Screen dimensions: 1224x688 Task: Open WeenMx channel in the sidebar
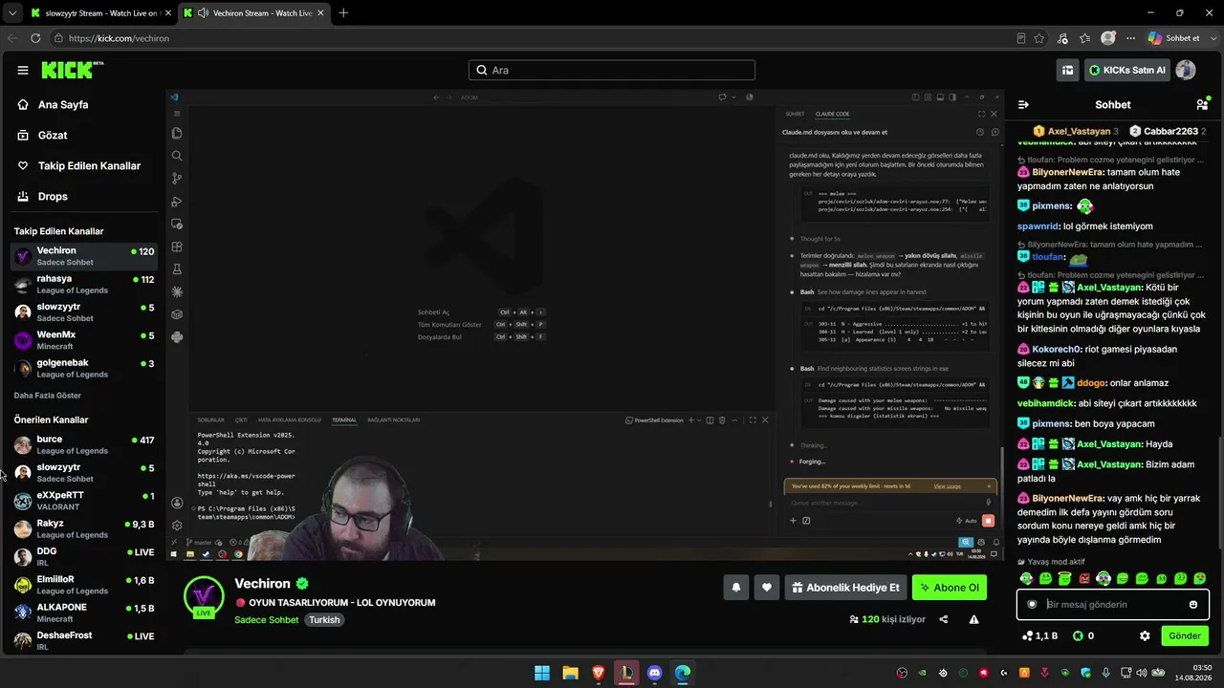(x=84, y=341)
